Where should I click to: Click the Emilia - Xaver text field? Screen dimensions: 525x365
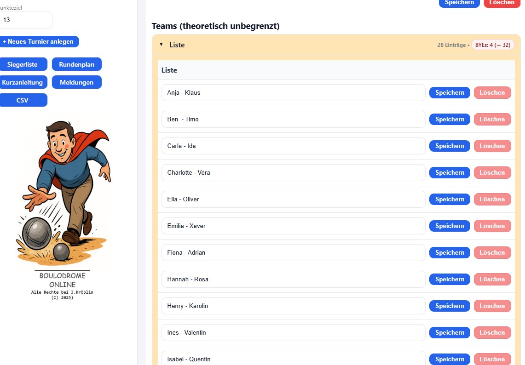[293, 226]
